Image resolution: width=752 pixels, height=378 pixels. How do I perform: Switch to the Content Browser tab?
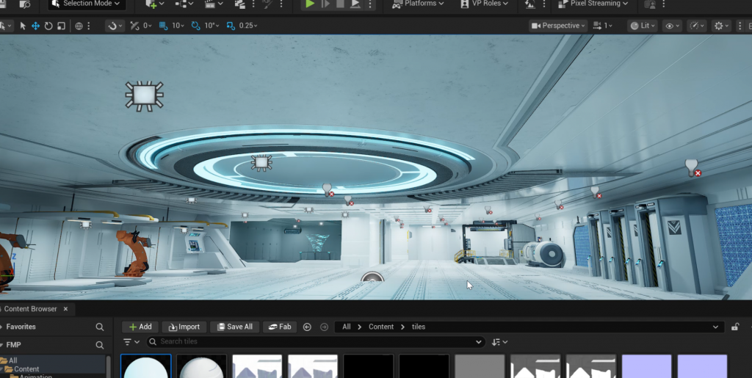click(x=30, y=309)
